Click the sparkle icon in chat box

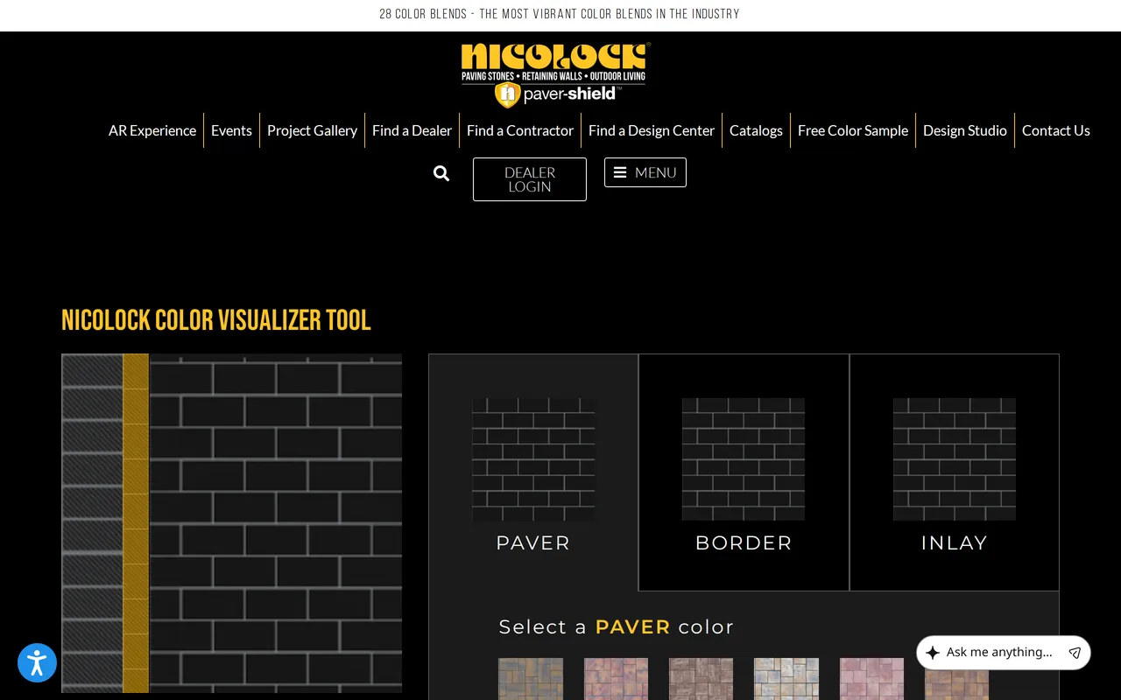pyautogui.click(x=933, y=653)
